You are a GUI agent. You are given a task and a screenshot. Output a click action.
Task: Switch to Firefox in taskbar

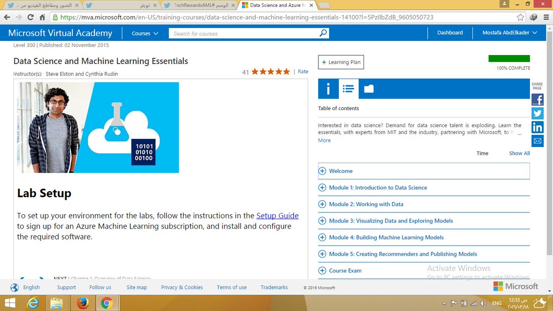(x=83, y=303)
